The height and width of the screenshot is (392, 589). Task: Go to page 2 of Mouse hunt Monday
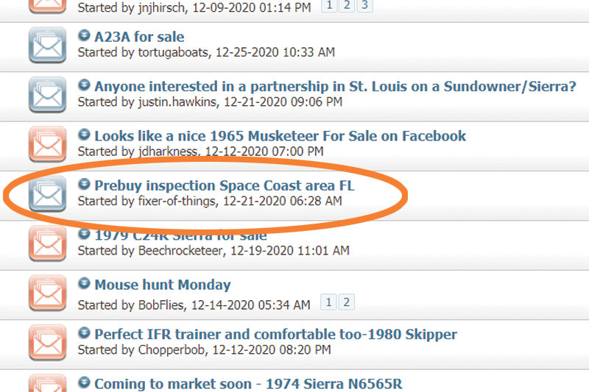(347, 302)
